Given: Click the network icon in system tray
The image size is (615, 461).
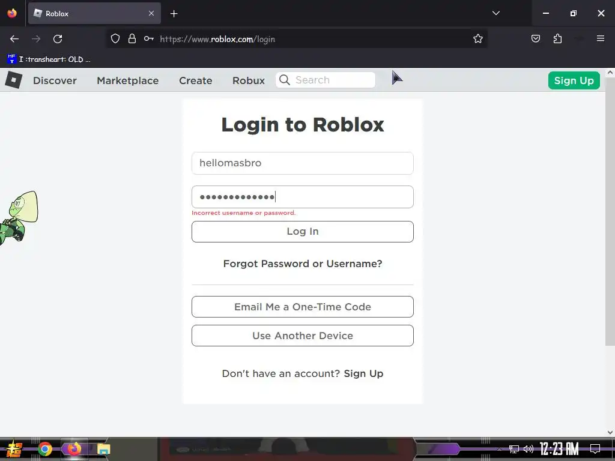Looking at the screenshot, I should pos(514,449).
